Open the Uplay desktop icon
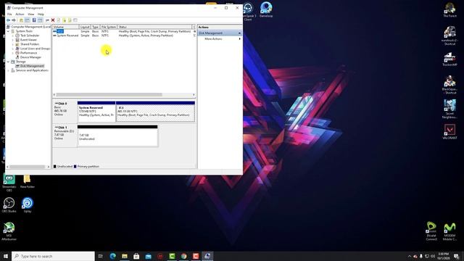 tap(28, 205)
